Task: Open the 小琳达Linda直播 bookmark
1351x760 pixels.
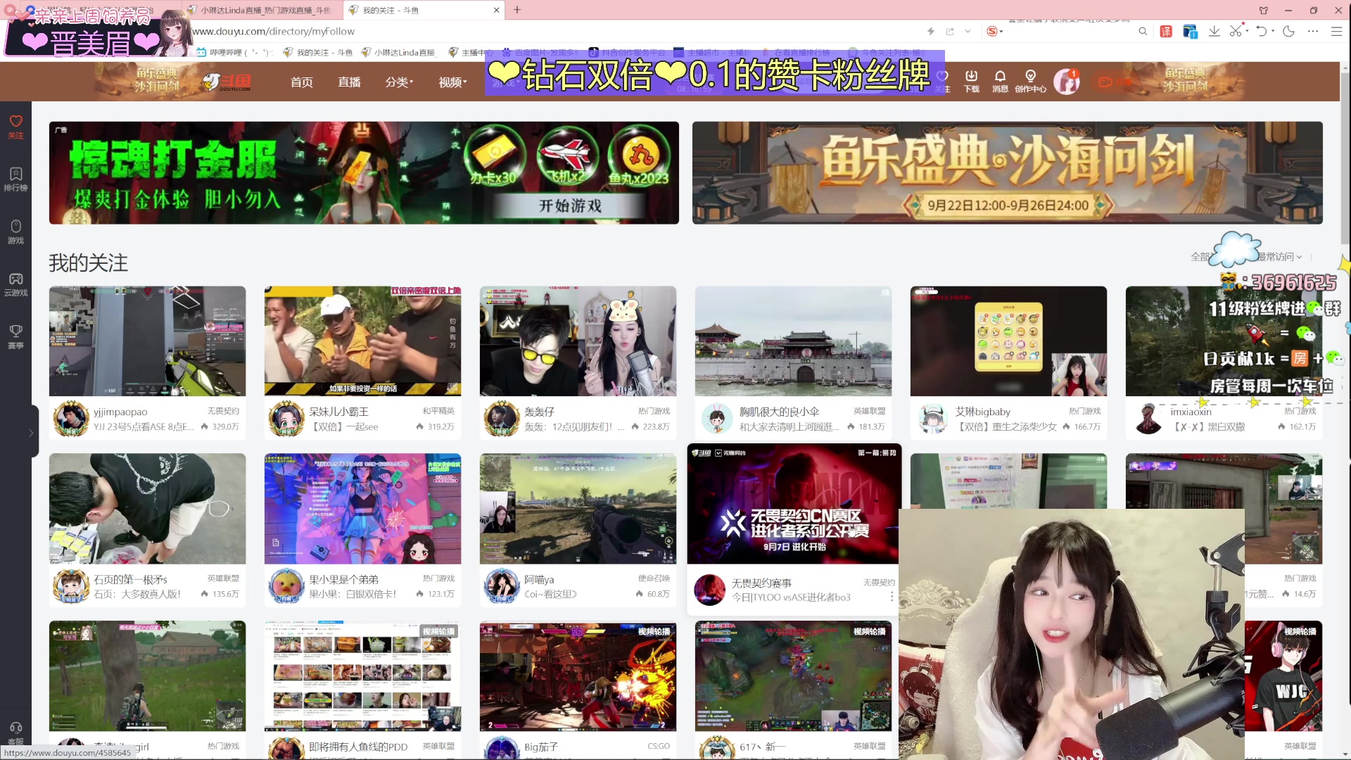Action: [x=398, y=52]
